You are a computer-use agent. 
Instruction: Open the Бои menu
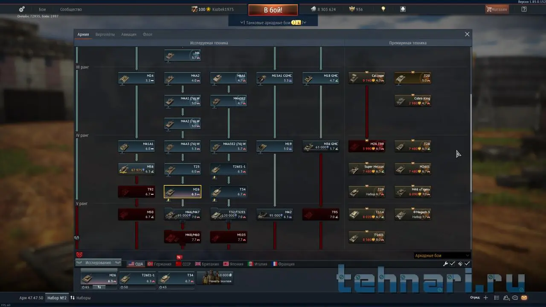42,9
